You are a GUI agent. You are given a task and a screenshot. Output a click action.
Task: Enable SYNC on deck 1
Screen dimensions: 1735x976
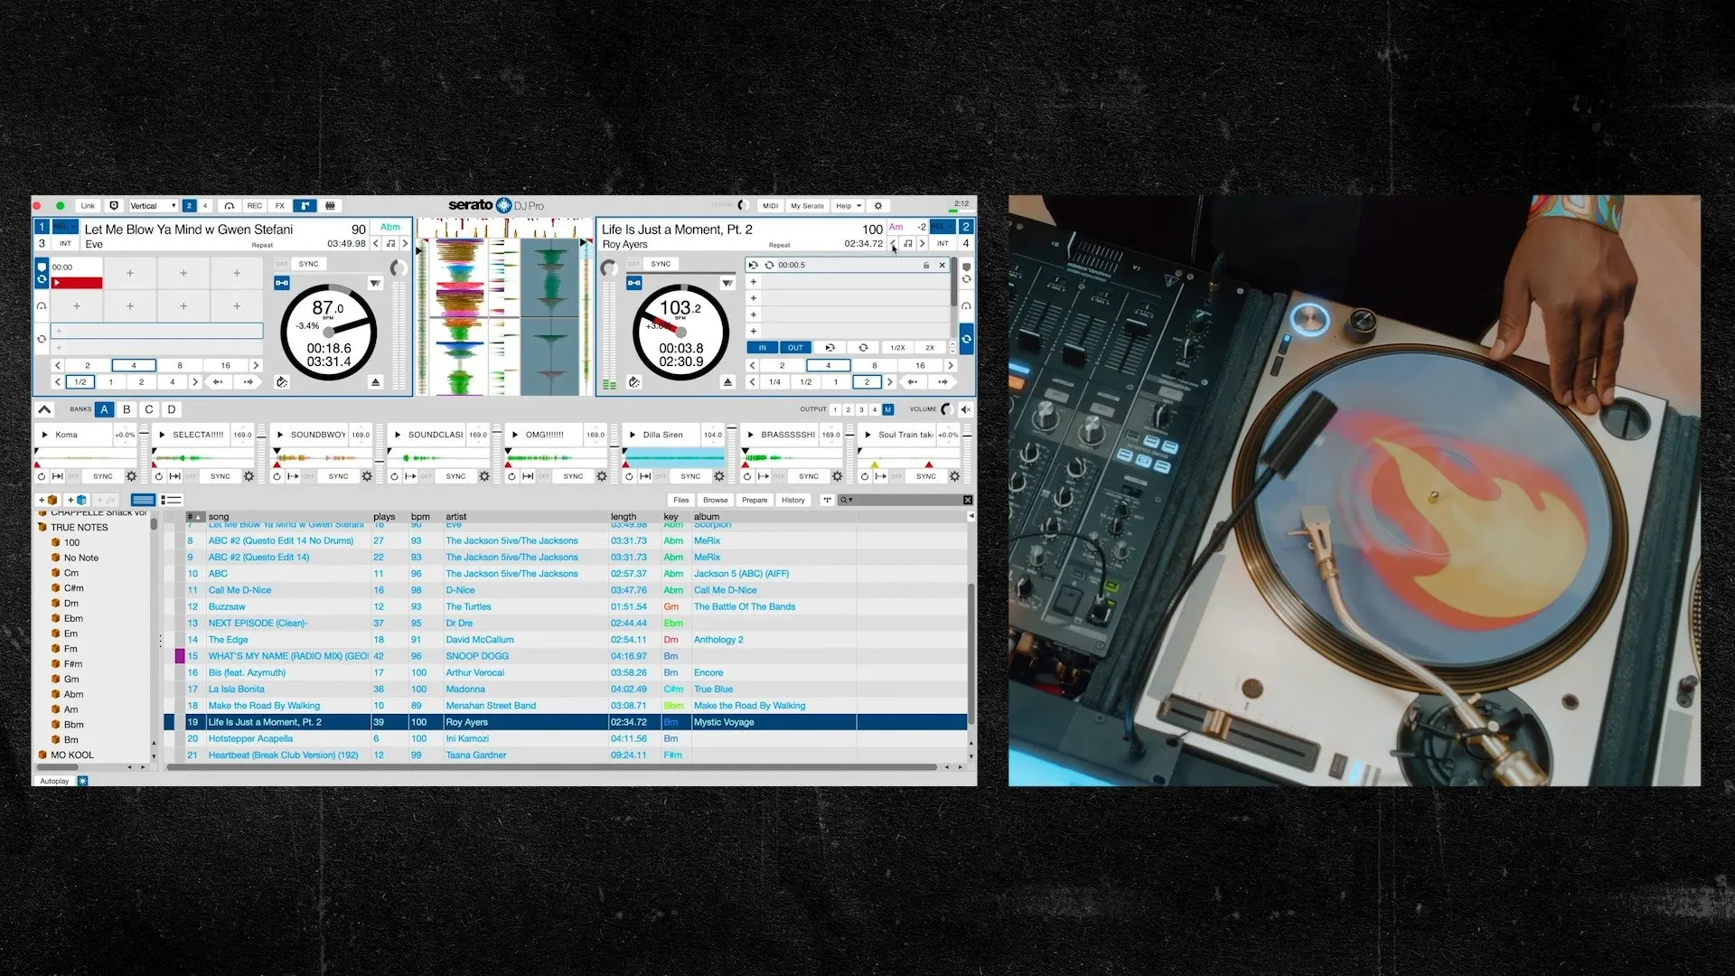309,264
